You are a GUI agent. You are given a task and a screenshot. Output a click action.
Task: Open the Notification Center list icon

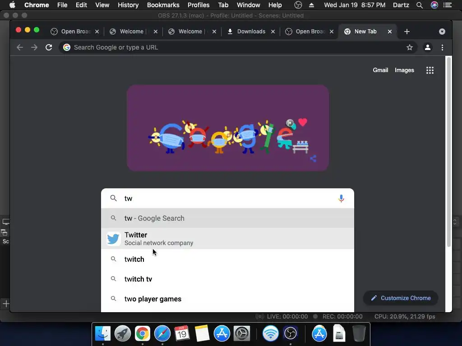(448, 5)
